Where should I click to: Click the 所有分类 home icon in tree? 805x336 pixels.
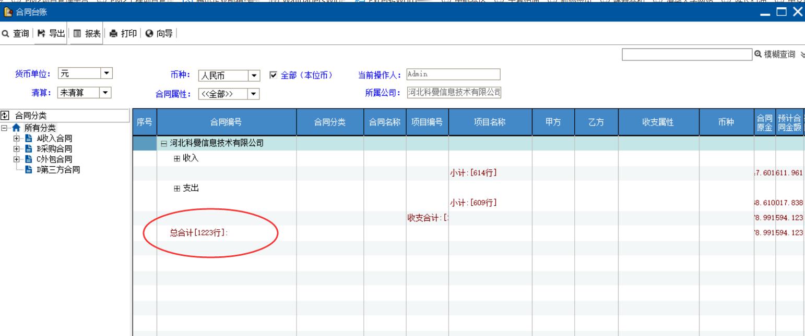(17, 128)
